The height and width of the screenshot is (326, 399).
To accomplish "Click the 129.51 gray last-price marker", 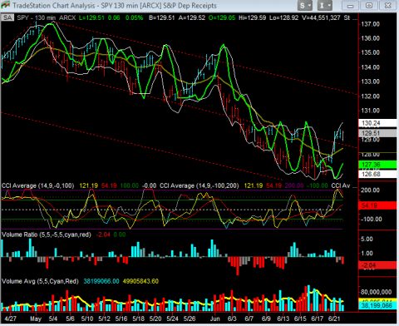I will 377,133.
